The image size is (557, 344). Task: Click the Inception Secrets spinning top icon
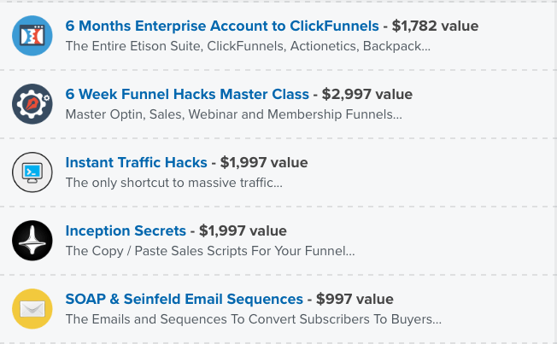point(32,241)
